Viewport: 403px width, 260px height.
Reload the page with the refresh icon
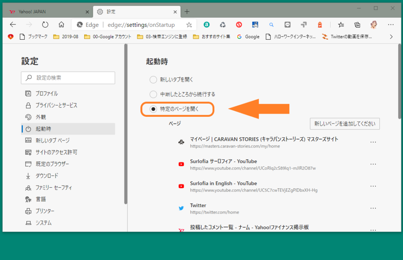click(45, 24)
